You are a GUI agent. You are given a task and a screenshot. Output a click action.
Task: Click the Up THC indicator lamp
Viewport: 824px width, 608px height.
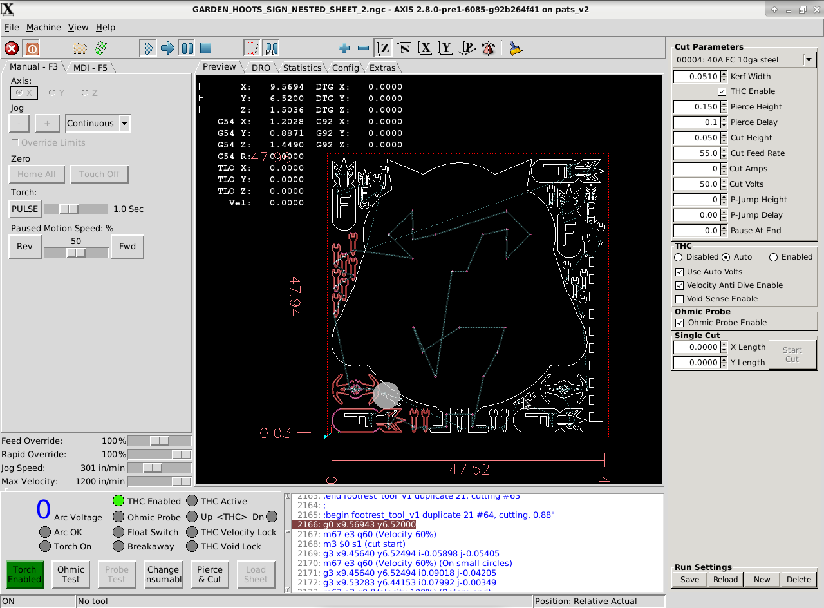[x=191, y=517]
